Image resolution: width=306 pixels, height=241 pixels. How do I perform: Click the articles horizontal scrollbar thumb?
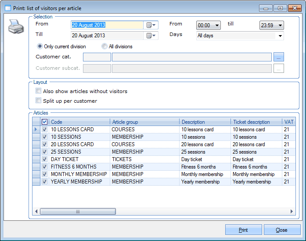(x=78, y=212)
